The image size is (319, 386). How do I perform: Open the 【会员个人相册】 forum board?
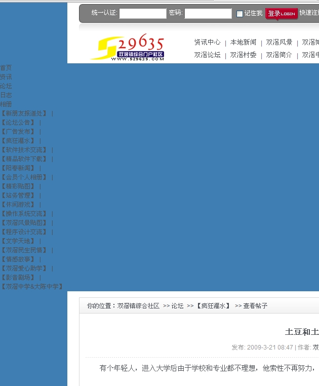point(24,177)
